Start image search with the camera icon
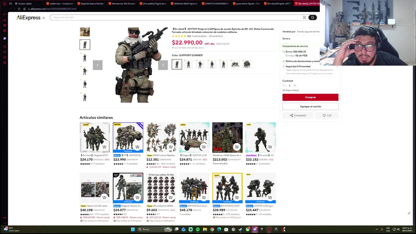 (305, 18)
